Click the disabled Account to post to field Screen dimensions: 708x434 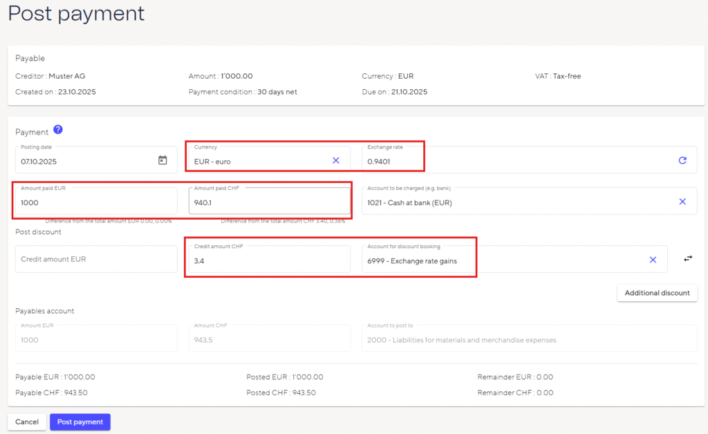coord(528,339)
